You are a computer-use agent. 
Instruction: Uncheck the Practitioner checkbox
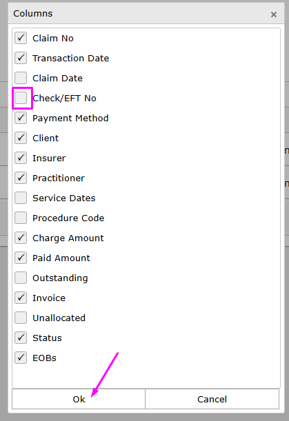pos(21,178)
